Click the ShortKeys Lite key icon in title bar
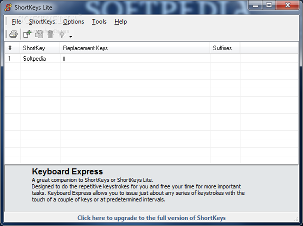The image size is (303, 226). [8, 8]
